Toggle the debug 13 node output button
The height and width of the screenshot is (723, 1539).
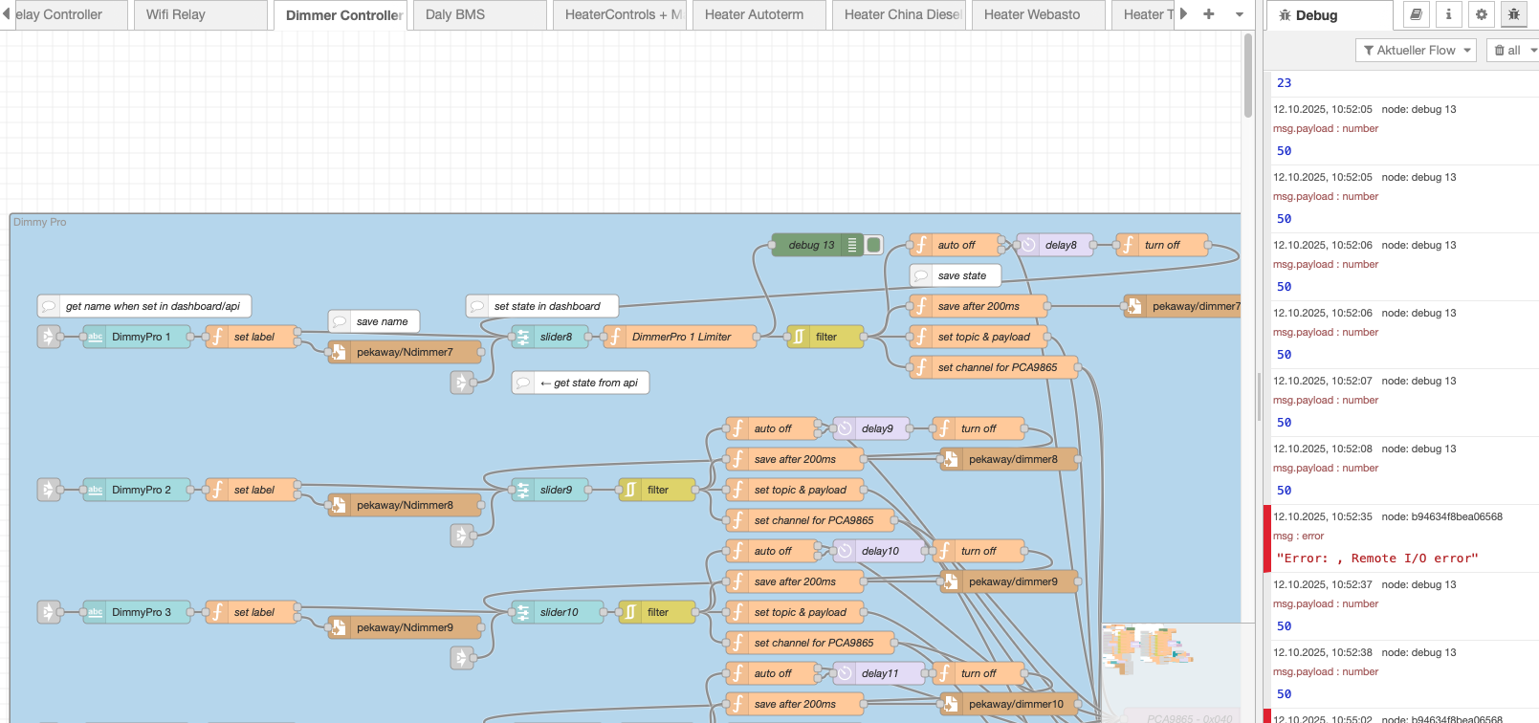(x=873, y=245)
